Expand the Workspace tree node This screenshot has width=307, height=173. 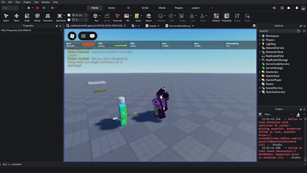click(x=260, y=36)
